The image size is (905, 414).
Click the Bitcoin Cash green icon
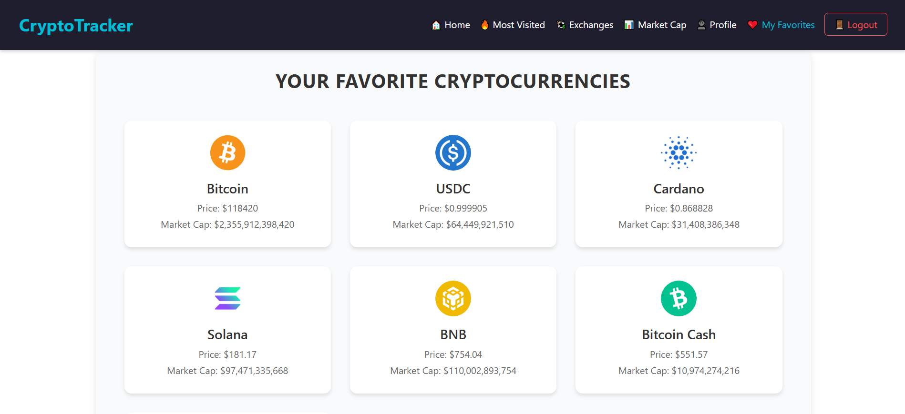point(679,299)
